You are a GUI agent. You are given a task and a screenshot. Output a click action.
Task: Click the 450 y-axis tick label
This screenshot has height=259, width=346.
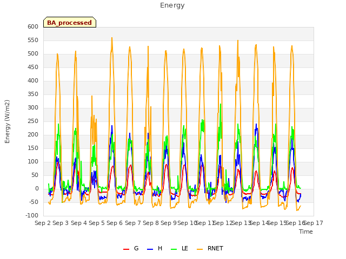(x=33, y=67)
